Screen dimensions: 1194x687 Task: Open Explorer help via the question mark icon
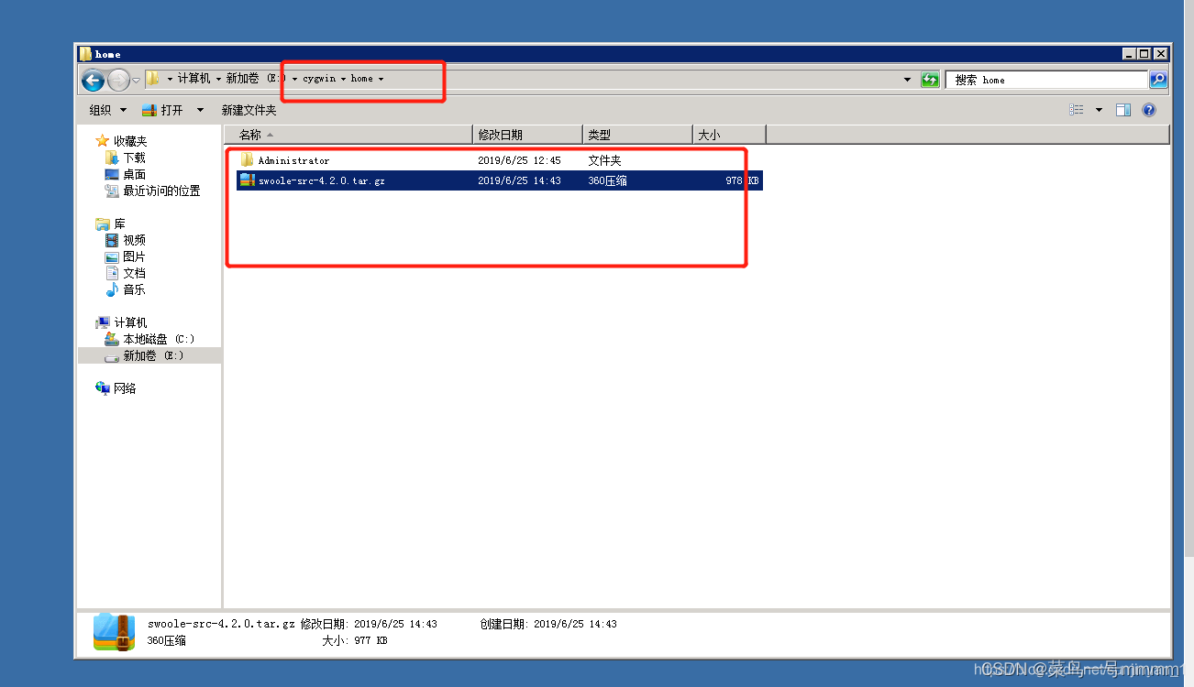pyautogui.click(x=1149, y=110)
